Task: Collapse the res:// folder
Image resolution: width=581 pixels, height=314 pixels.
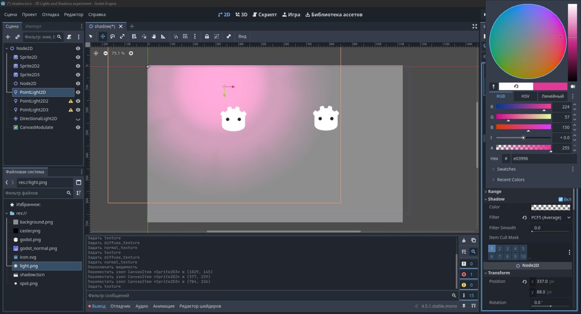Action: 6,213
